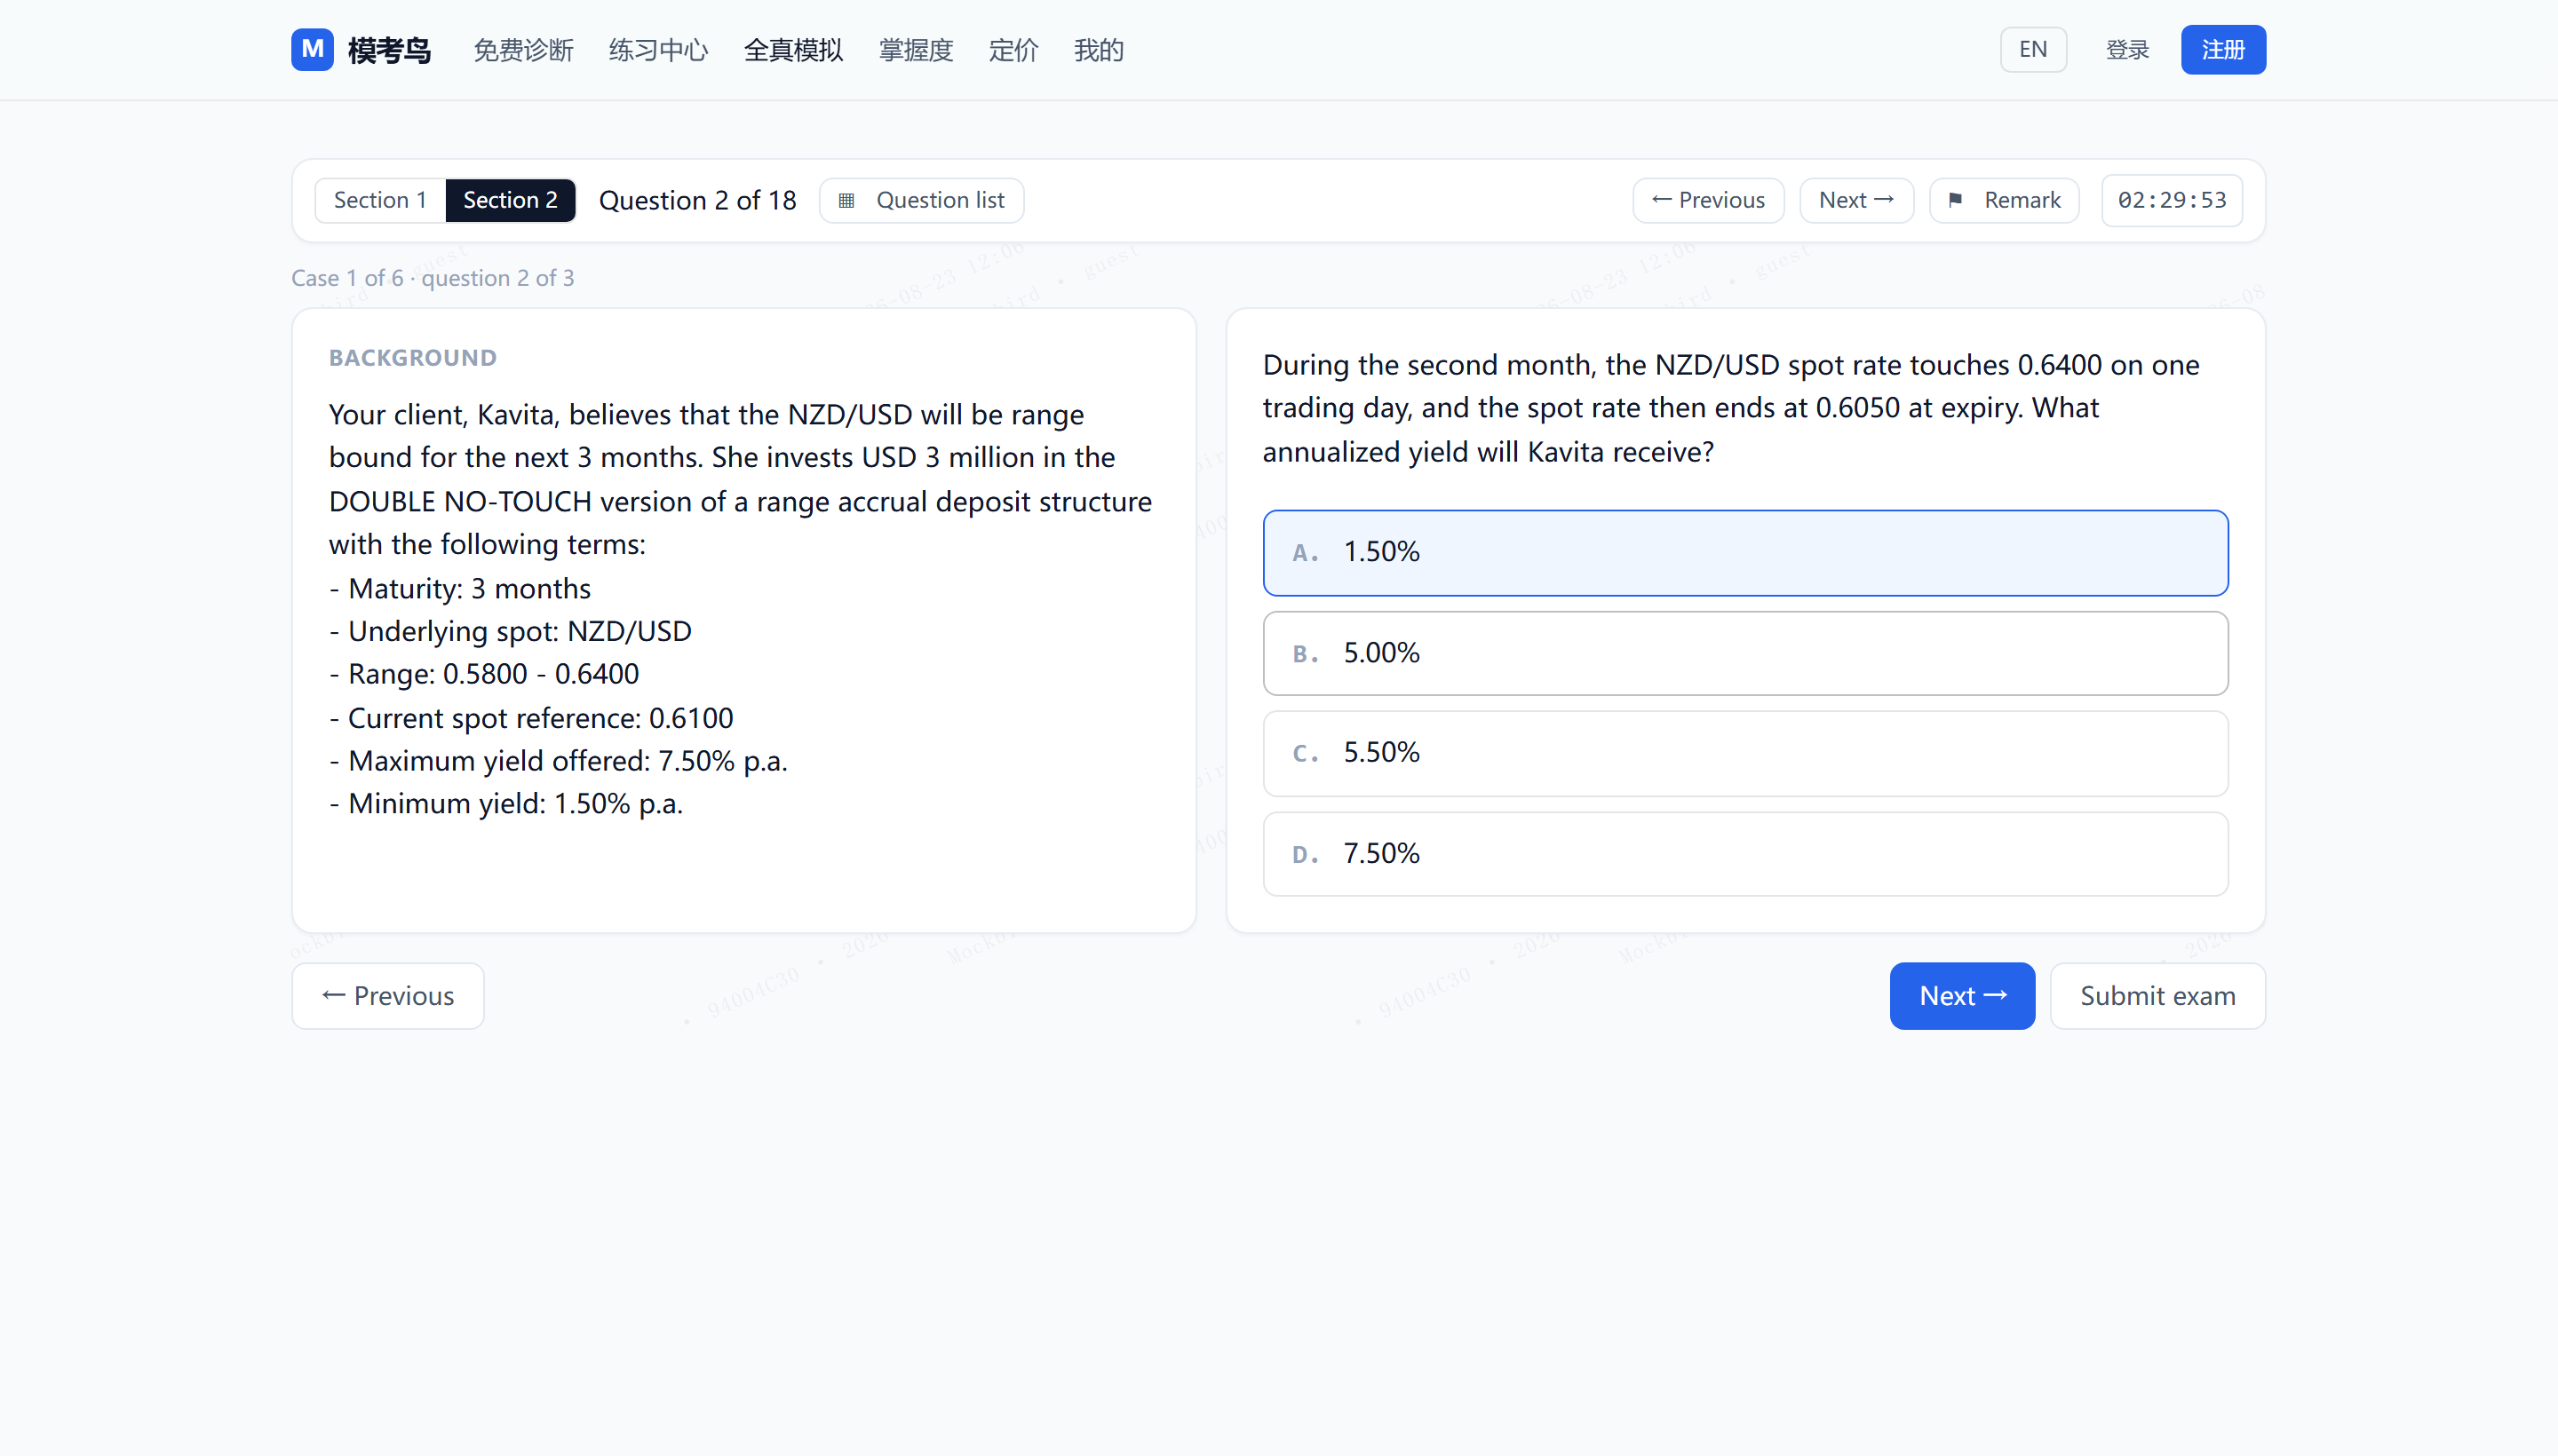The height and width of the screenshot is (1456, 2558).
Task: Open the 我的 menu item
Action: click(1099, 50)
